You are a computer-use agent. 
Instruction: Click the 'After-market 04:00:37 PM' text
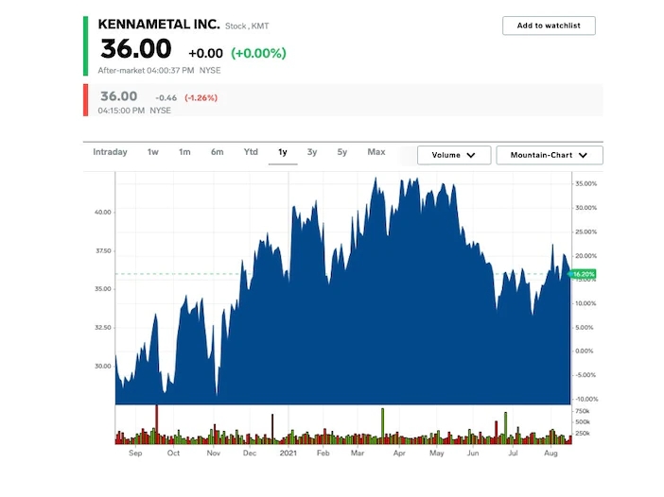[146, 71]
